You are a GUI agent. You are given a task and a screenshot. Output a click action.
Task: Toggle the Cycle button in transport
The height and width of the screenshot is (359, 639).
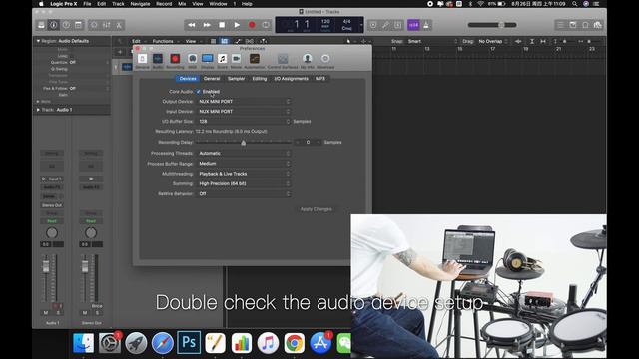click(x=266, y=25)
